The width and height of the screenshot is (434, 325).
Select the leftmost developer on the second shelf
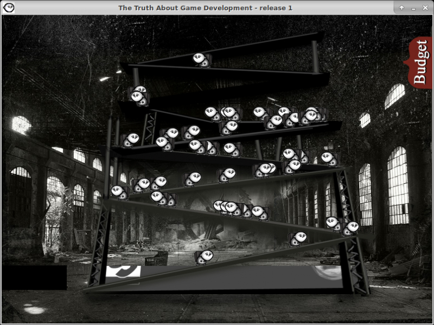(x=130, y=140)
